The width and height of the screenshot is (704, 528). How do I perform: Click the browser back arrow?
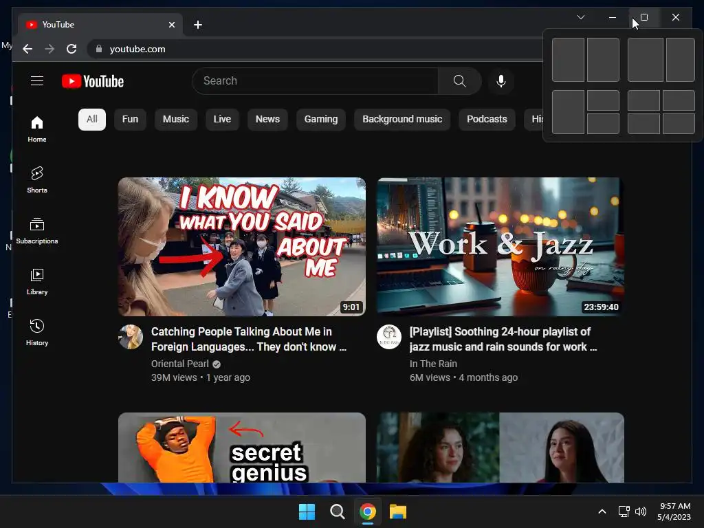click(27, 49)
